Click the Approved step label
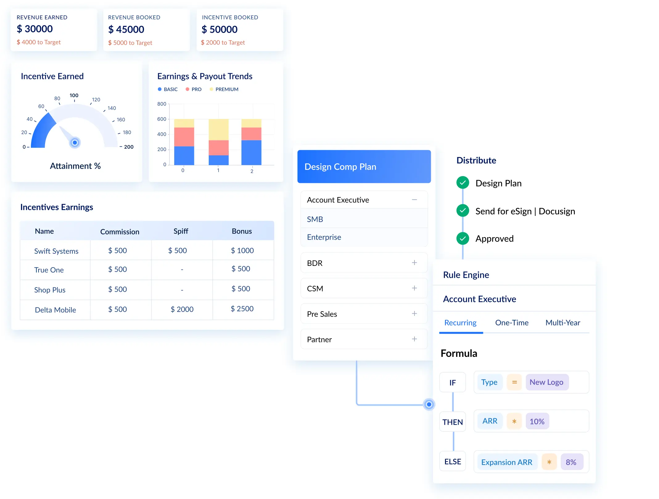Image resolution: width=659 pixels, height=499 pixels. [x=494, y=239]
